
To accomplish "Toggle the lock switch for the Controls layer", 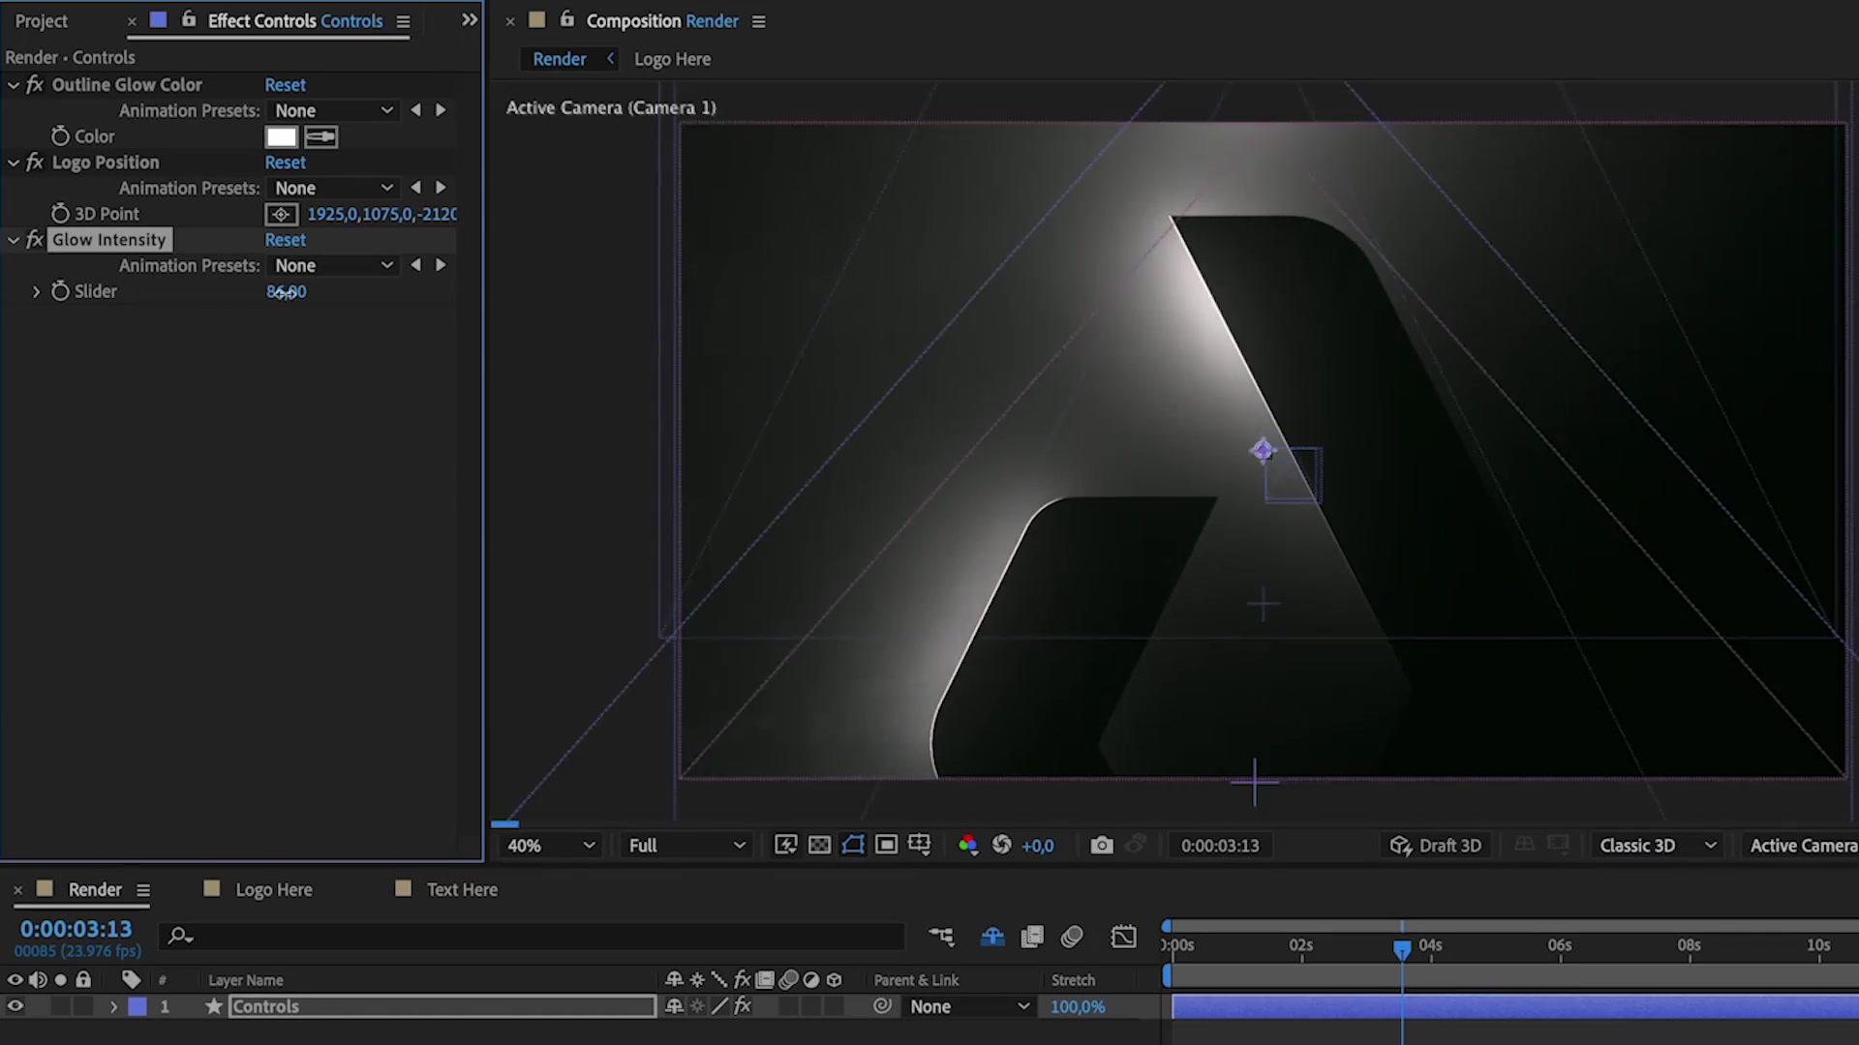I will tap(83, 1006).
